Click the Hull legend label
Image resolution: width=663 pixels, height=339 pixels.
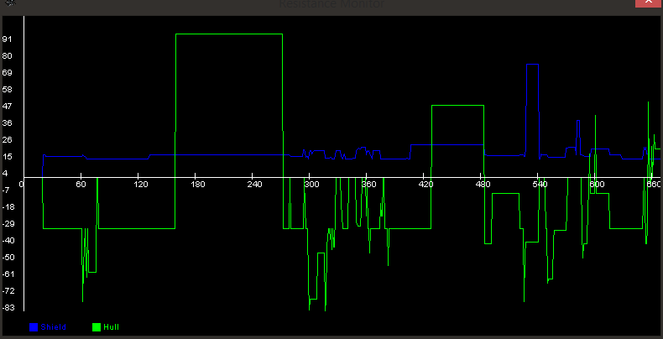[112, 327]
